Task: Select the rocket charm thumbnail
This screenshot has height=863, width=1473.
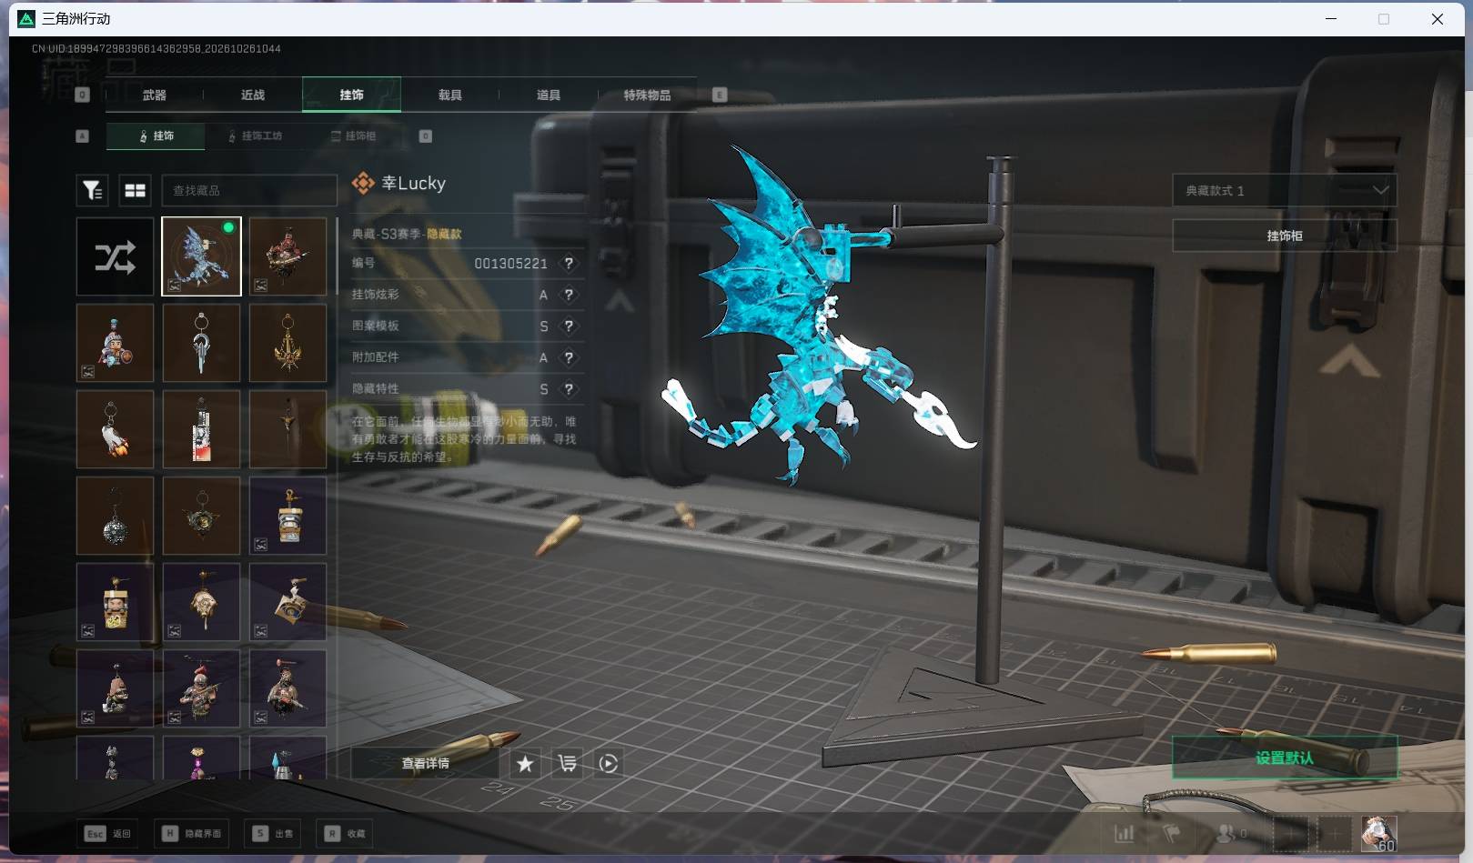Action: pos(115,429)
